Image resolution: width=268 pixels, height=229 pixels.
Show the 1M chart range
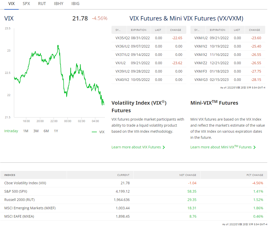[x=26, y=131]
